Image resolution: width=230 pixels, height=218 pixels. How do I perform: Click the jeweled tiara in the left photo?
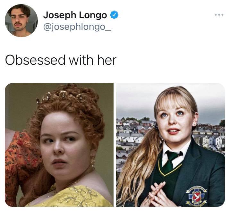click(62, 96)
